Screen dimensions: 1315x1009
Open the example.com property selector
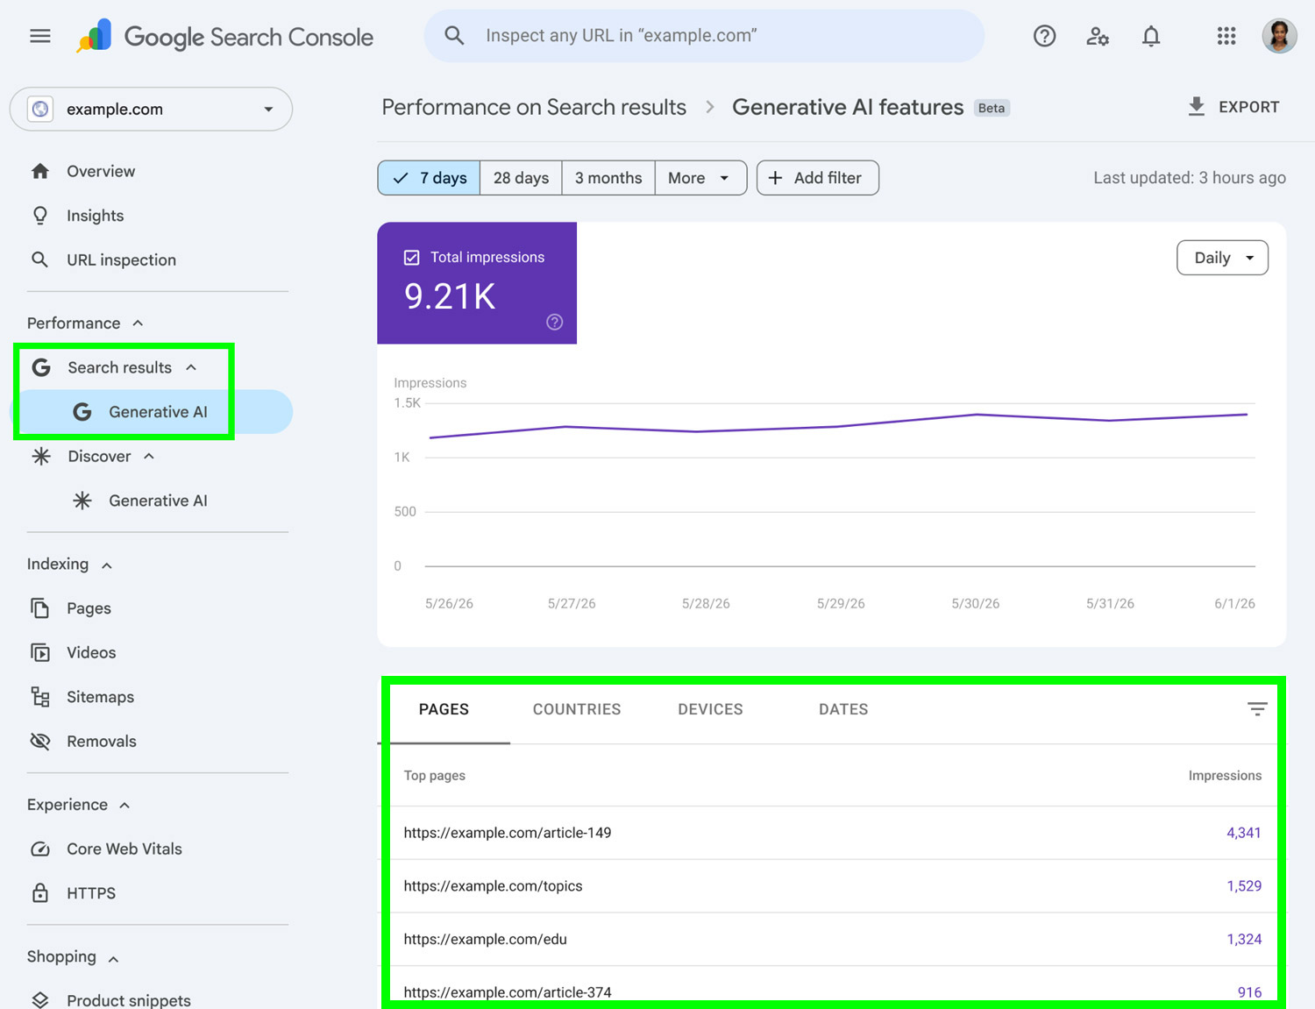pyautogui.click(x=151, y=109)
